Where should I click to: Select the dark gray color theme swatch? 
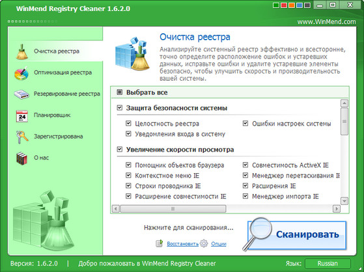click(x=307, y=5)
